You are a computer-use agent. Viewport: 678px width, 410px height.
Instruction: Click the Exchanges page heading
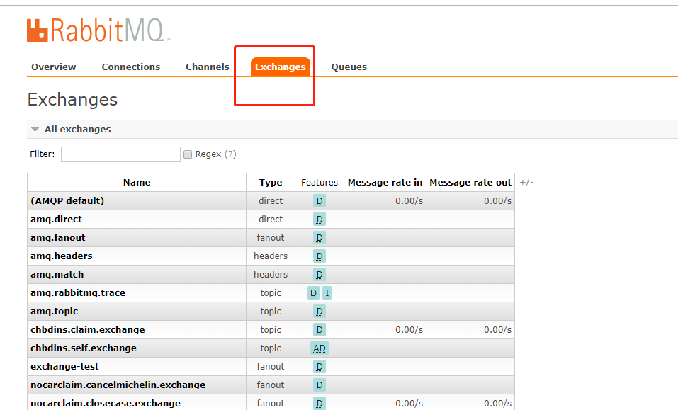tap(73, 100)
